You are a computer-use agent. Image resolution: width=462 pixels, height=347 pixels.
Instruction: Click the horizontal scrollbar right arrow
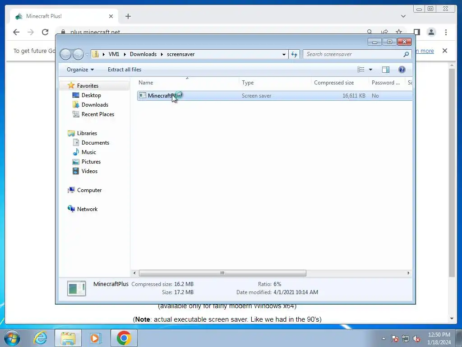point(408,273)
